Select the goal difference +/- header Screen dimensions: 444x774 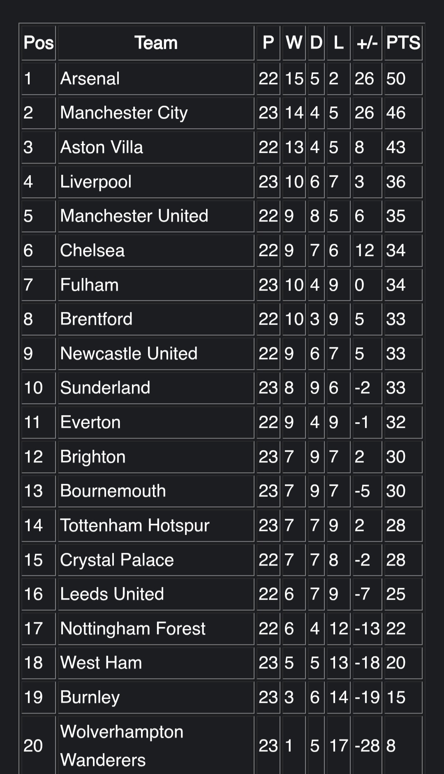[367, 43]
